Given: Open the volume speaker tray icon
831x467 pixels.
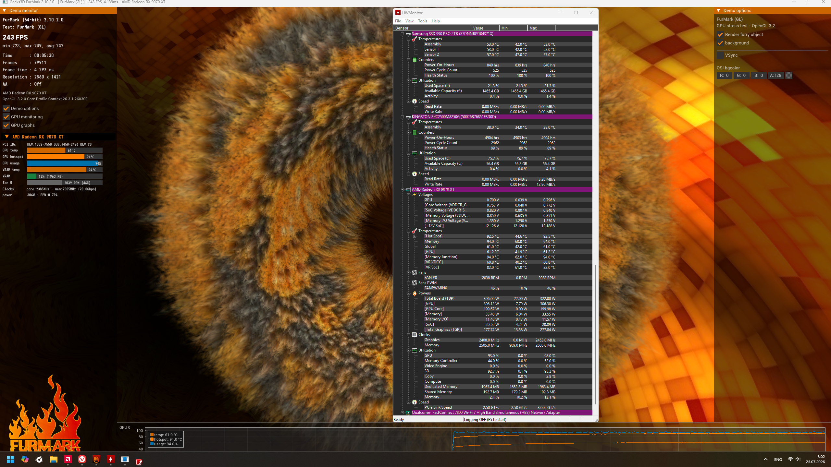Looking at the screenshot, I should [798, 459].
